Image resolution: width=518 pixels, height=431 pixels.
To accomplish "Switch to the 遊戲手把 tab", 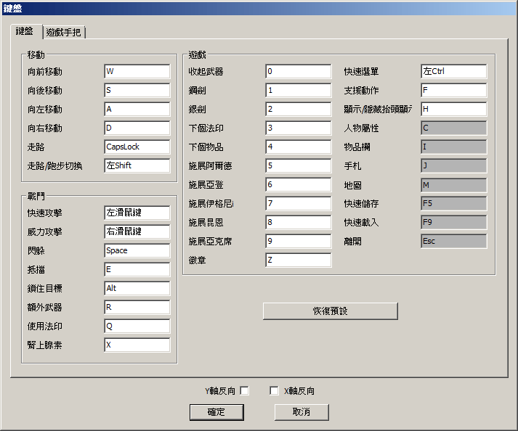I will pyautogui.click(x=64, y=33).
